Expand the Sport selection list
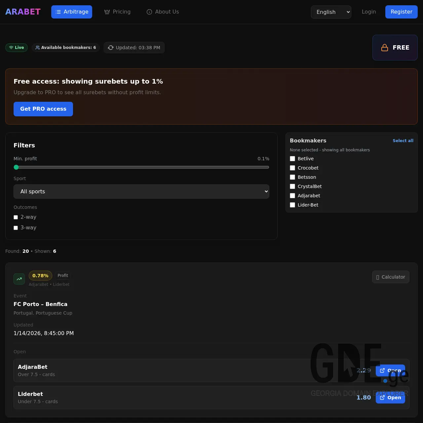This screenshot has width=423, height=423. coord(141,192)
